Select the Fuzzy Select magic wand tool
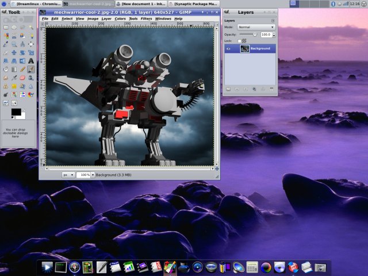 click(30, 28)
